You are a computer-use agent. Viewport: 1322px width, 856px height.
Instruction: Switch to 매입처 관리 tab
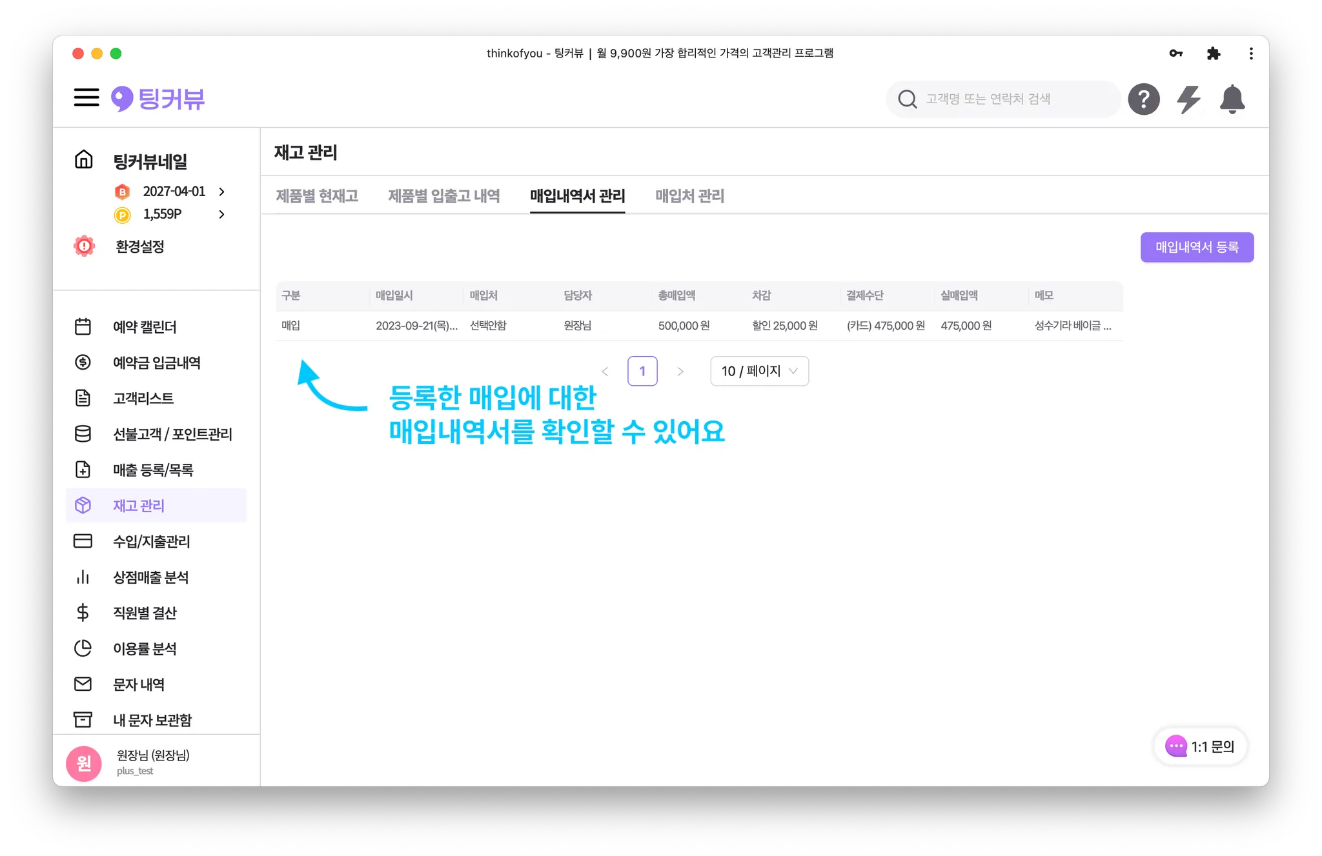689,196
